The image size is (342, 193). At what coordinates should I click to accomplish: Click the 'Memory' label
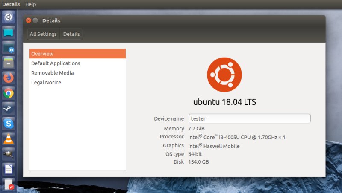(x=174, y=128)
